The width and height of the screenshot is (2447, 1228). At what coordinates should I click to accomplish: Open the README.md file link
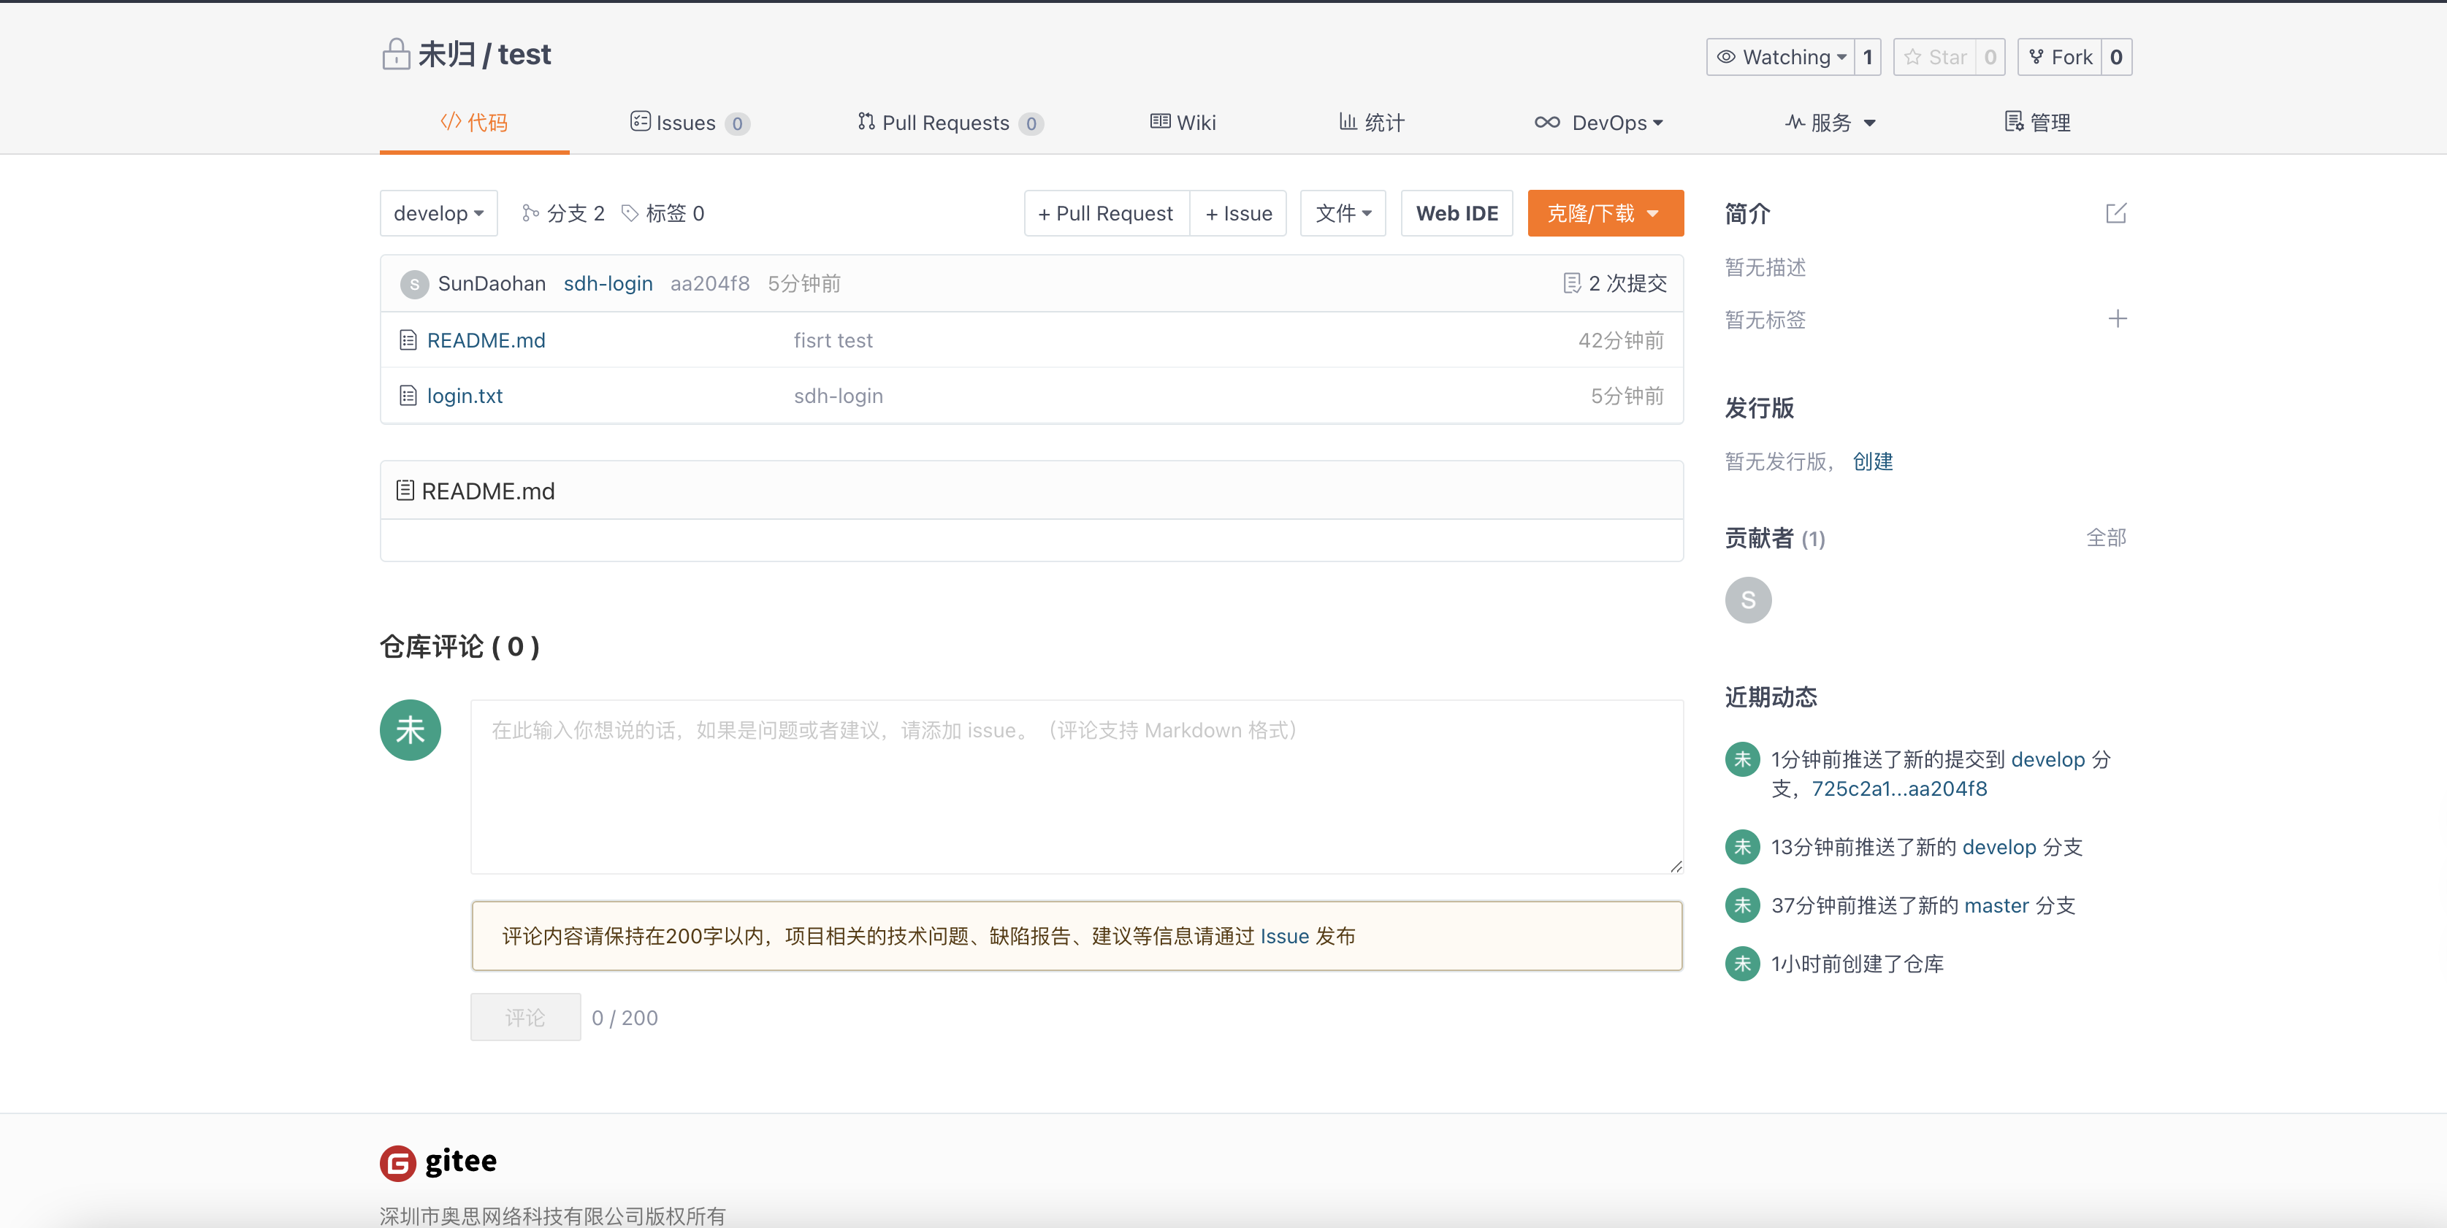pos(486,340)
